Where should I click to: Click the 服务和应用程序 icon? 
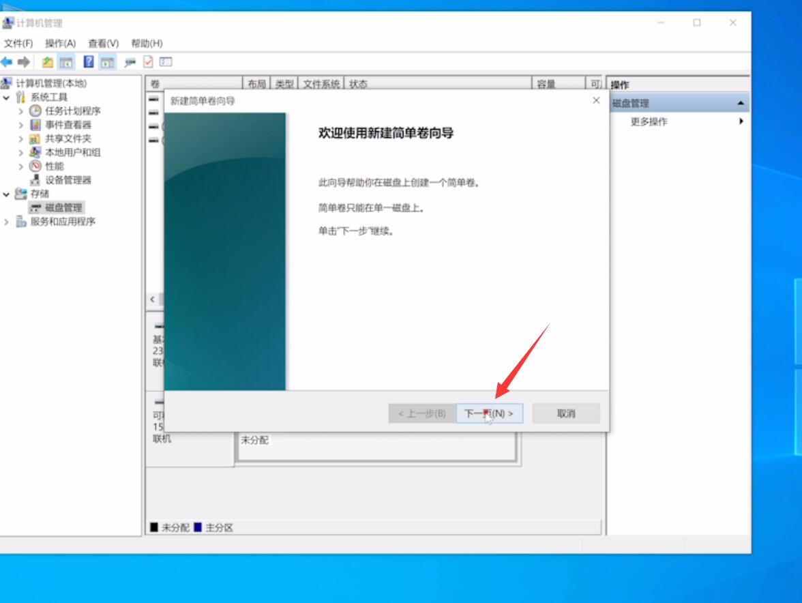coord(21,221)
